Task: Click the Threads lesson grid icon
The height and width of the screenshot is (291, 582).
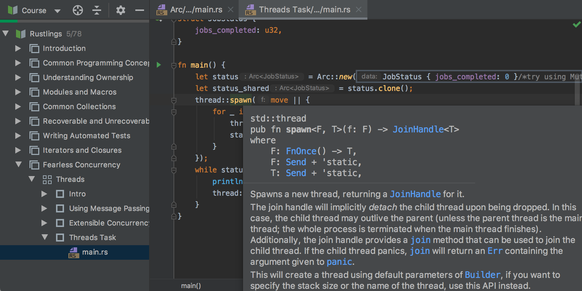Action: click(47, 179)
